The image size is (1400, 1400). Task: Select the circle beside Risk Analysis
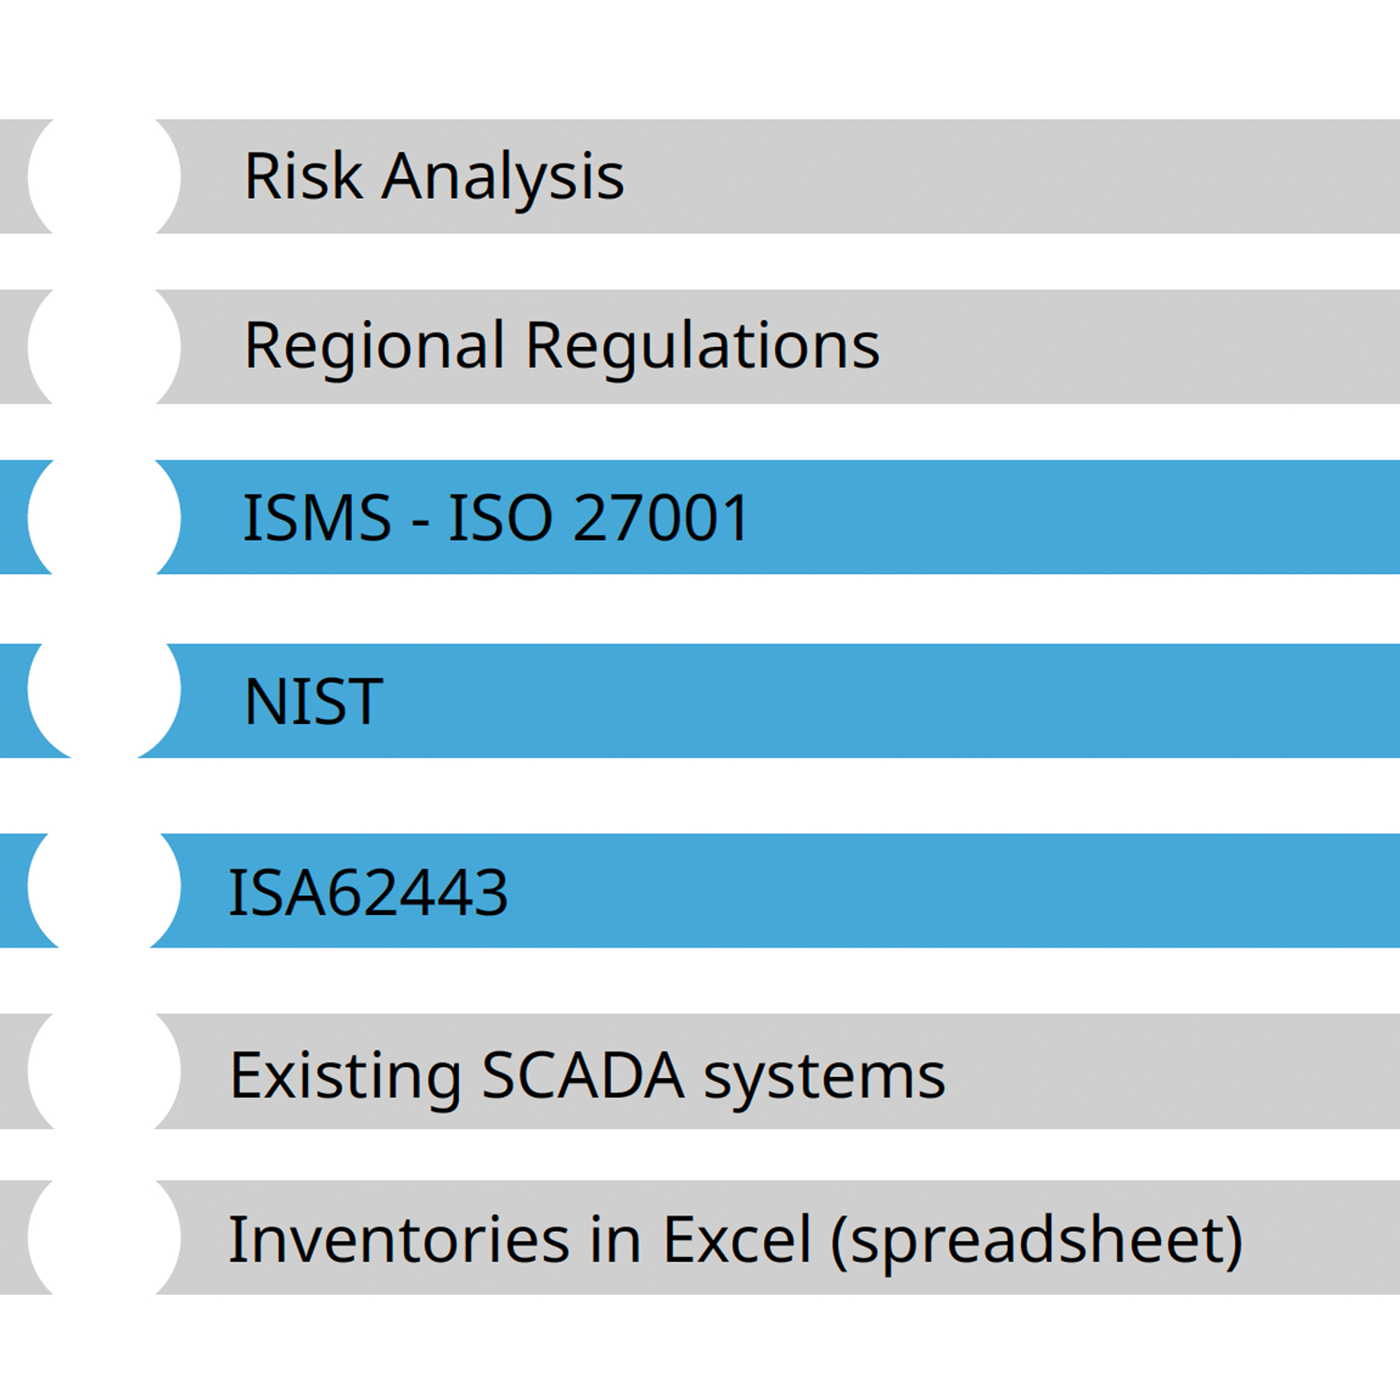tap(104, 176)
